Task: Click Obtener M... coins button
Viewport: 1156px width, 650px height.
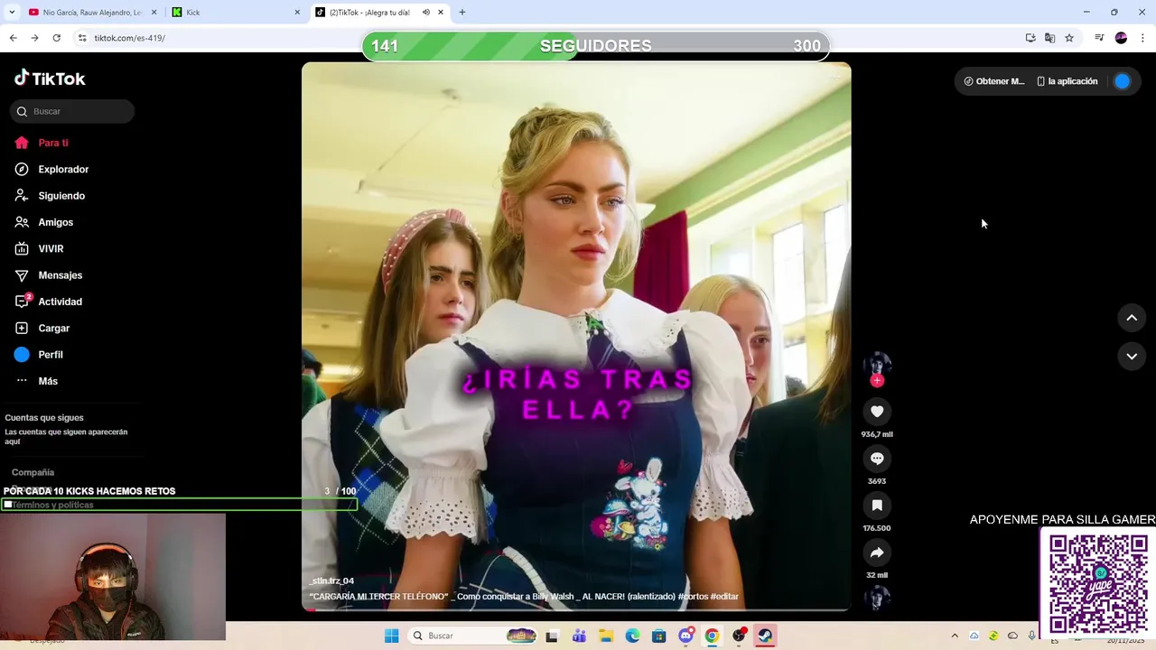Action: (x=994, y=81)
